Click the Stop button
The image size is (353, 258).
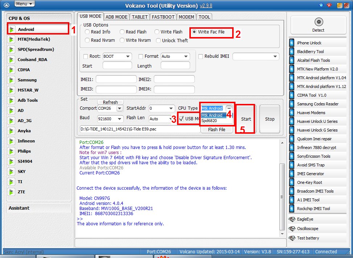[270, 119]
